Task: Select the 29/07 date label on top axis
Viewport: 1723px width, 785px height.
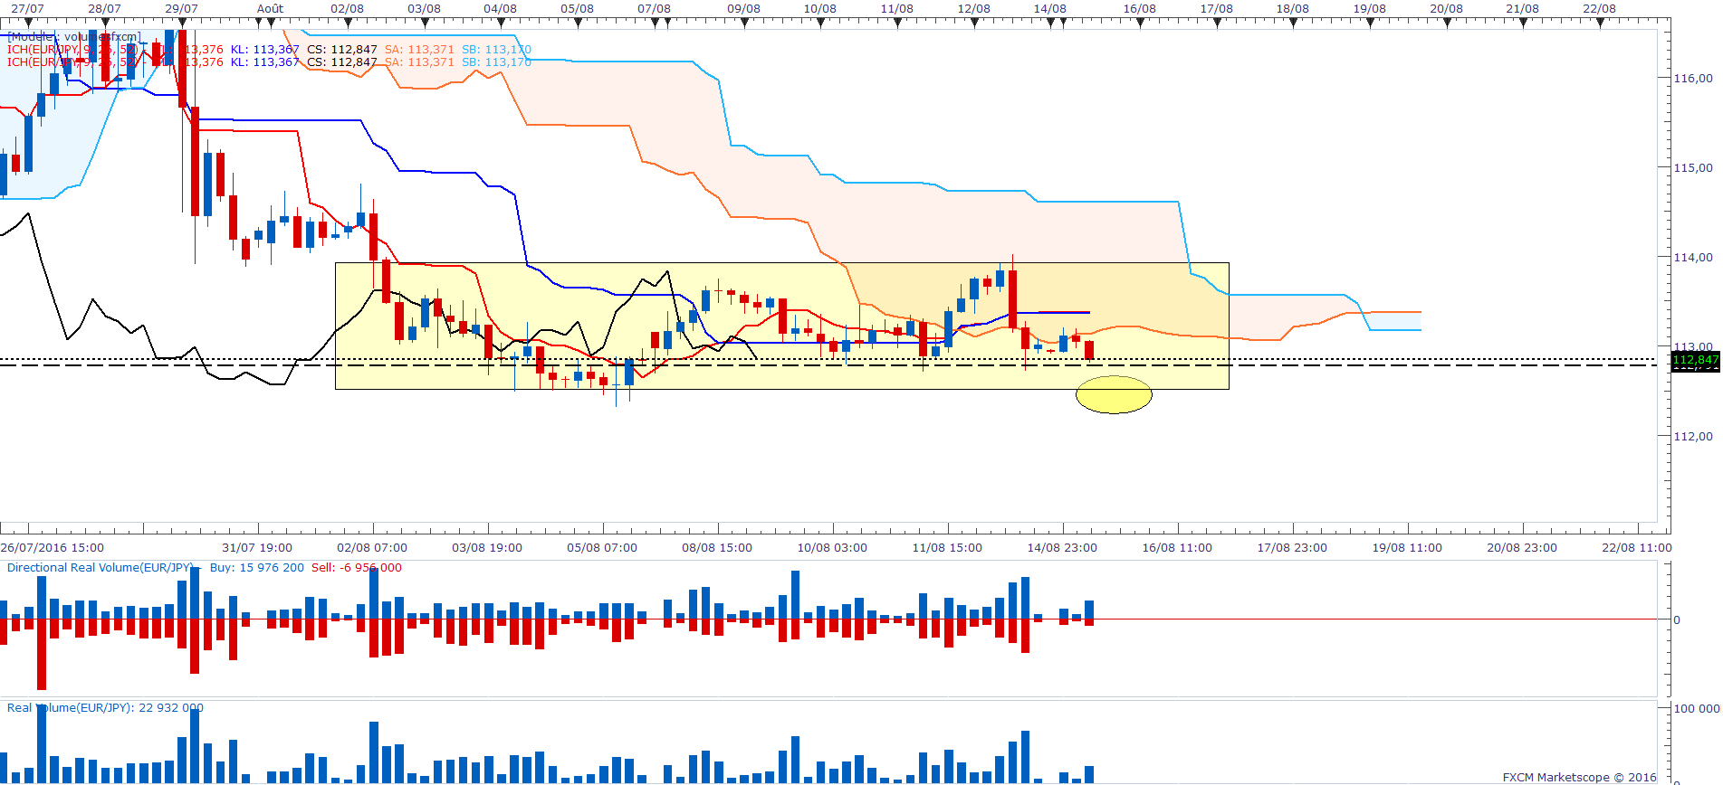Action: 182,9
